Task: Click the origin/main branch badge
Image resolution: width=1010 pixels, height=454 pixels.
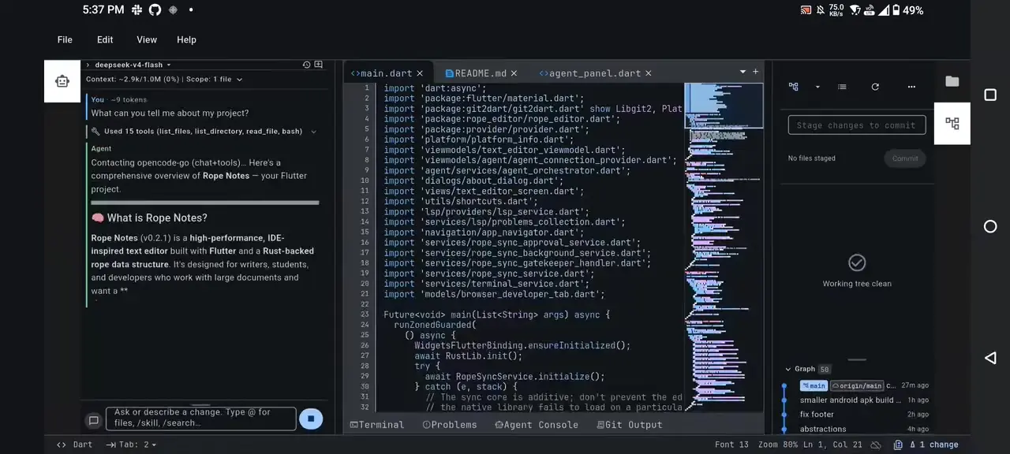Action: point(856,385)
